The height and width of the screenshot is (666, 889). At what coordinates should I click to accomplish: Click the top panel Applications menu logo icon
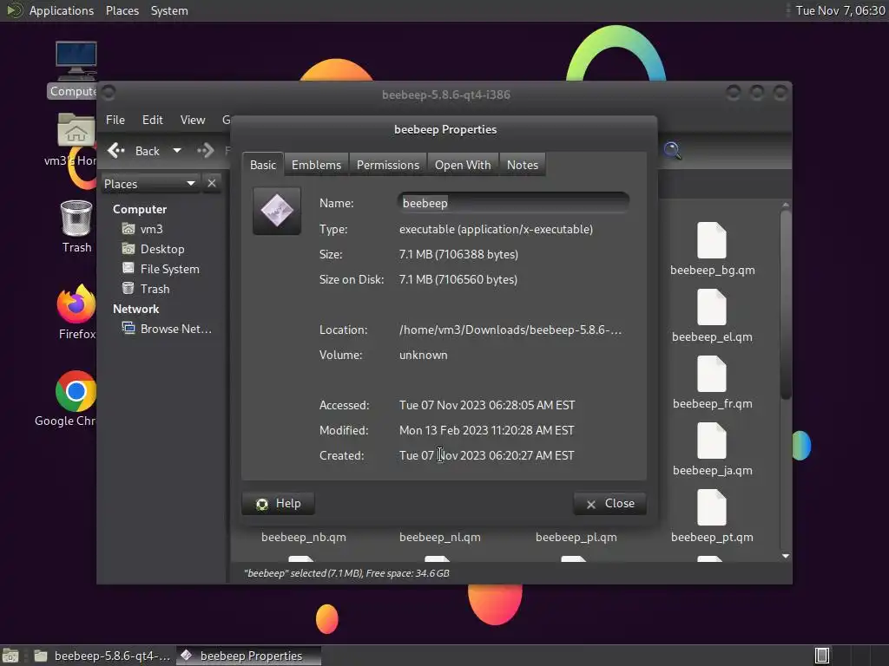[x=14, y=10]
